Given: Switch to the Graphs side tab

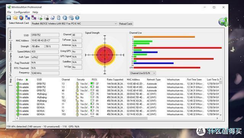Looking at the screenshot, I should pyautogui.click(x=10, y=57).
